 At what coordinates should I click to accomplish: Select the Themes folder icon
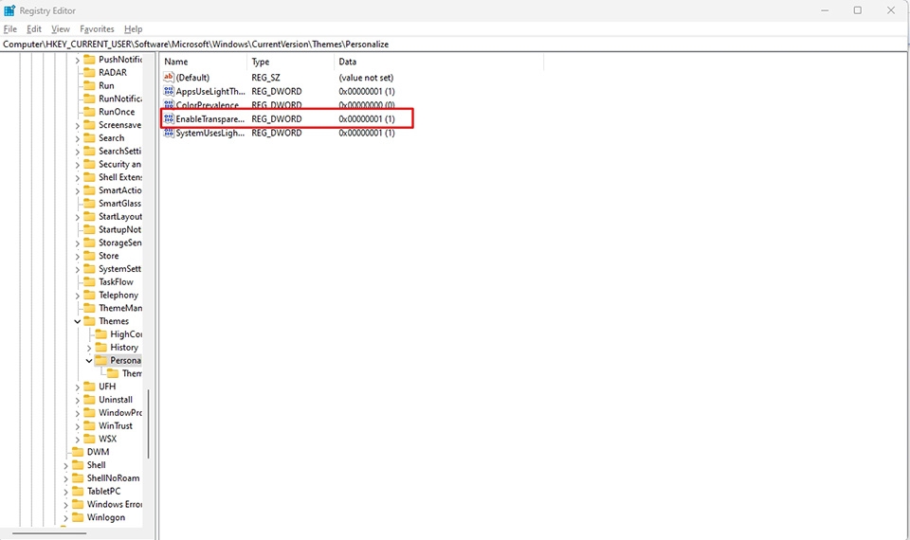(89, 321)
